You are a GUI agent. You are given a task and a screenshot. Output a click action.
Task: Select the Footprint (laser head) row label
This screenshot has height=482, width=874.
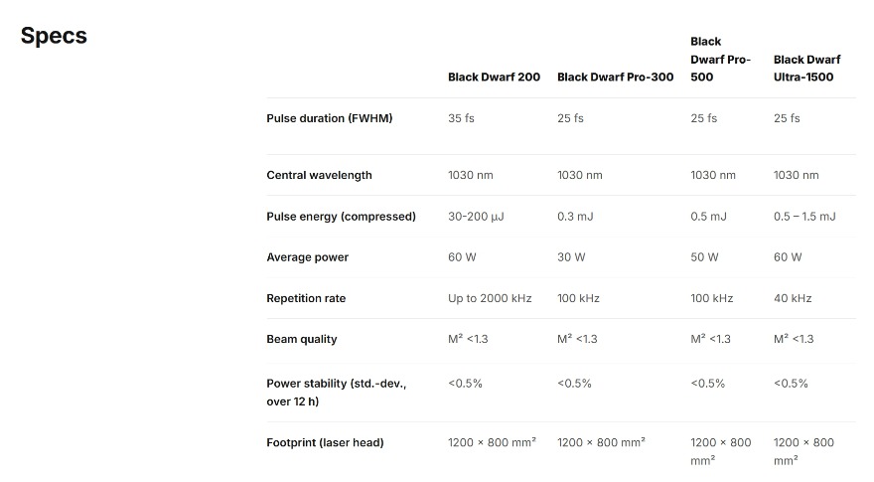tap(325, 442)
